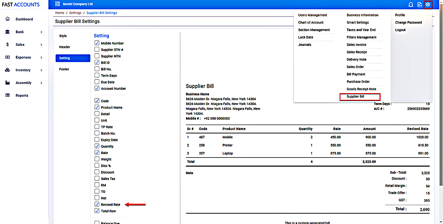Enable the Expiry Date checkbox
This screenshot has width=443, height=224.
[97, 140]
